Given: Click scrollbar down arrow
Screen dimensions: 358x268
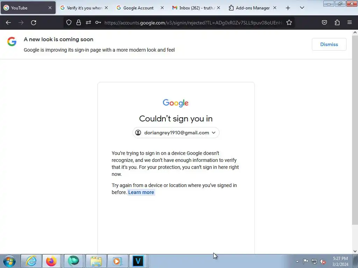Looking at the screenshot, I should click(355, 251).
